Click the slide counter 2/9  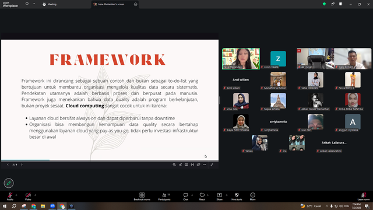15,164
